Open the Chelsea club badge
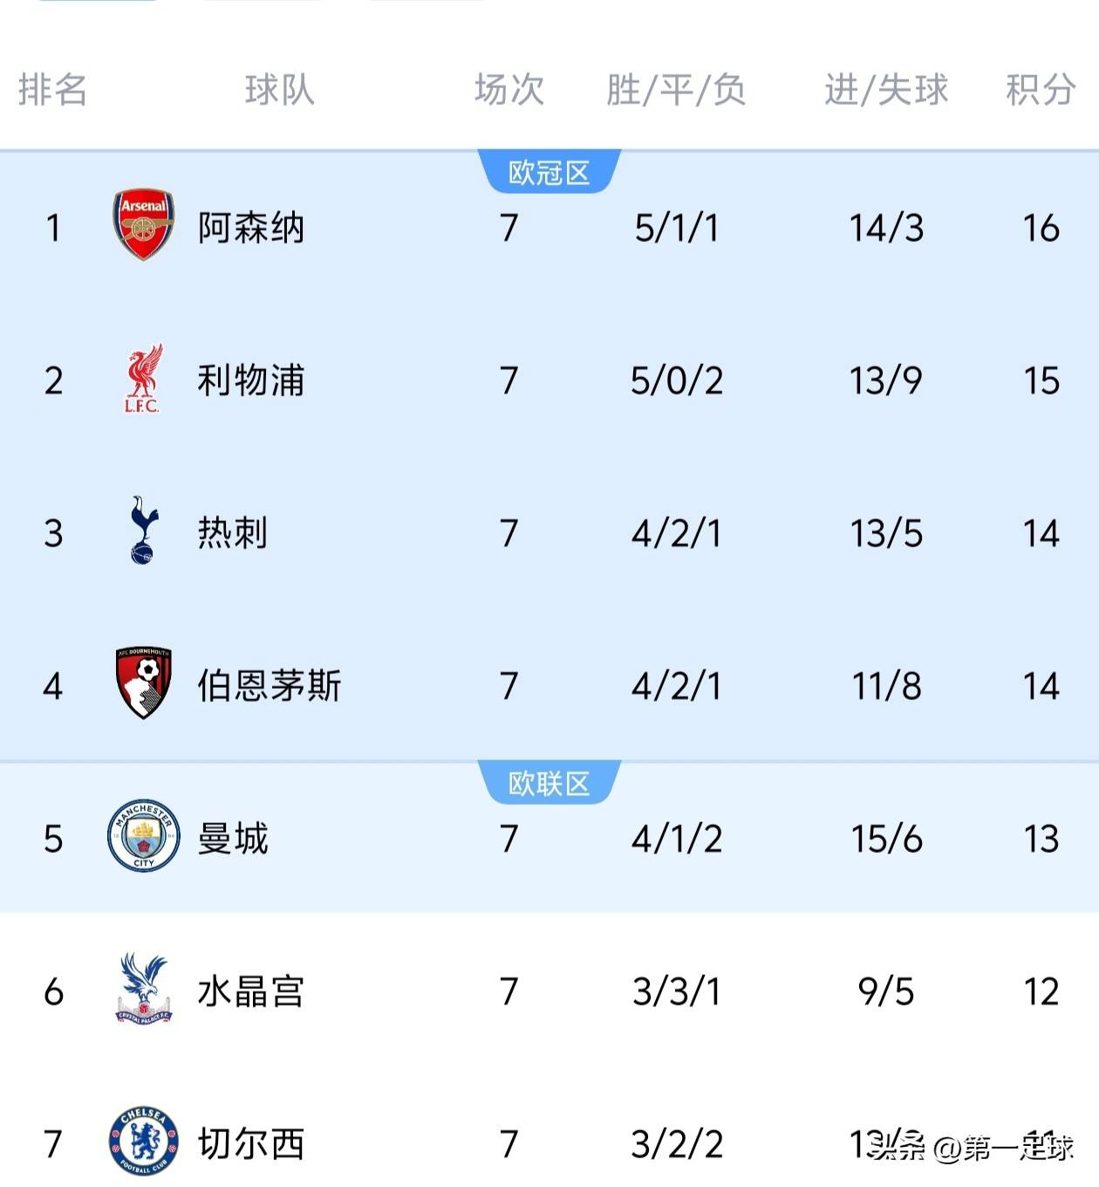 click(144, 1142)
